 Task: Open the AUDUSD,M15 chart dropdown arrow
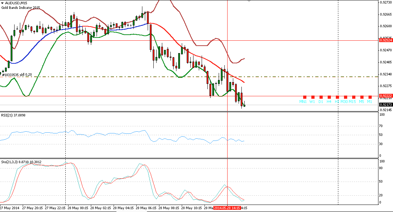coord(3,3)
